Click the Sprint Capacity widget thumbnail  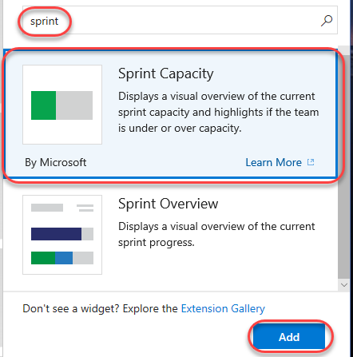(x=62, y=105)
